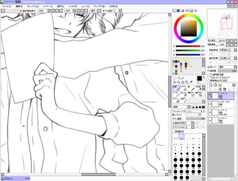Click the layer opacity slider
238x181 pixels.
click(228, 71)
